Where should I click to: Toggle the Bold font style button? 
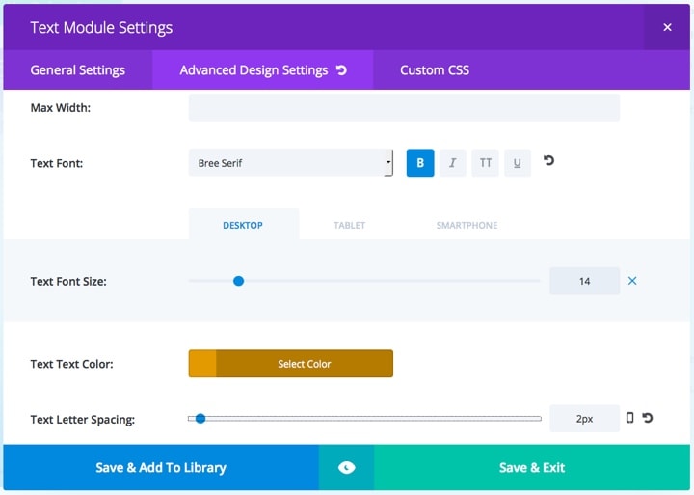click(x=420, y=163)
